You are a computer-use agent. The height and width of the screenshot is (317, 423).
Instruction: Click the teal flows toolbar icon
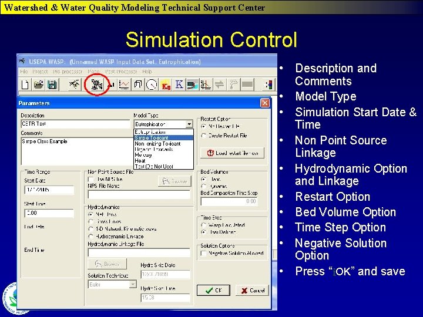pyautogui.click(x=193, y=85)
